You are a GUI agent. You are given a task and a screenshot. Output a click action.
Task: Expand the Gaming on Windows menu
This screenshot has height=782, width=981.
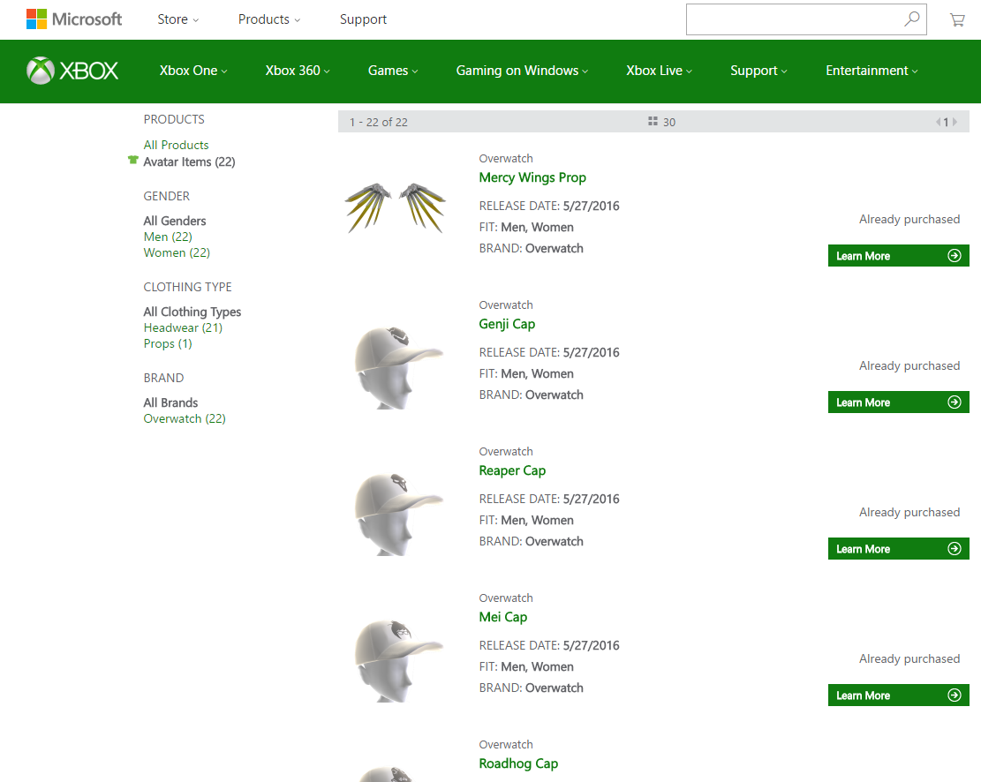click(x=522, y=71)
